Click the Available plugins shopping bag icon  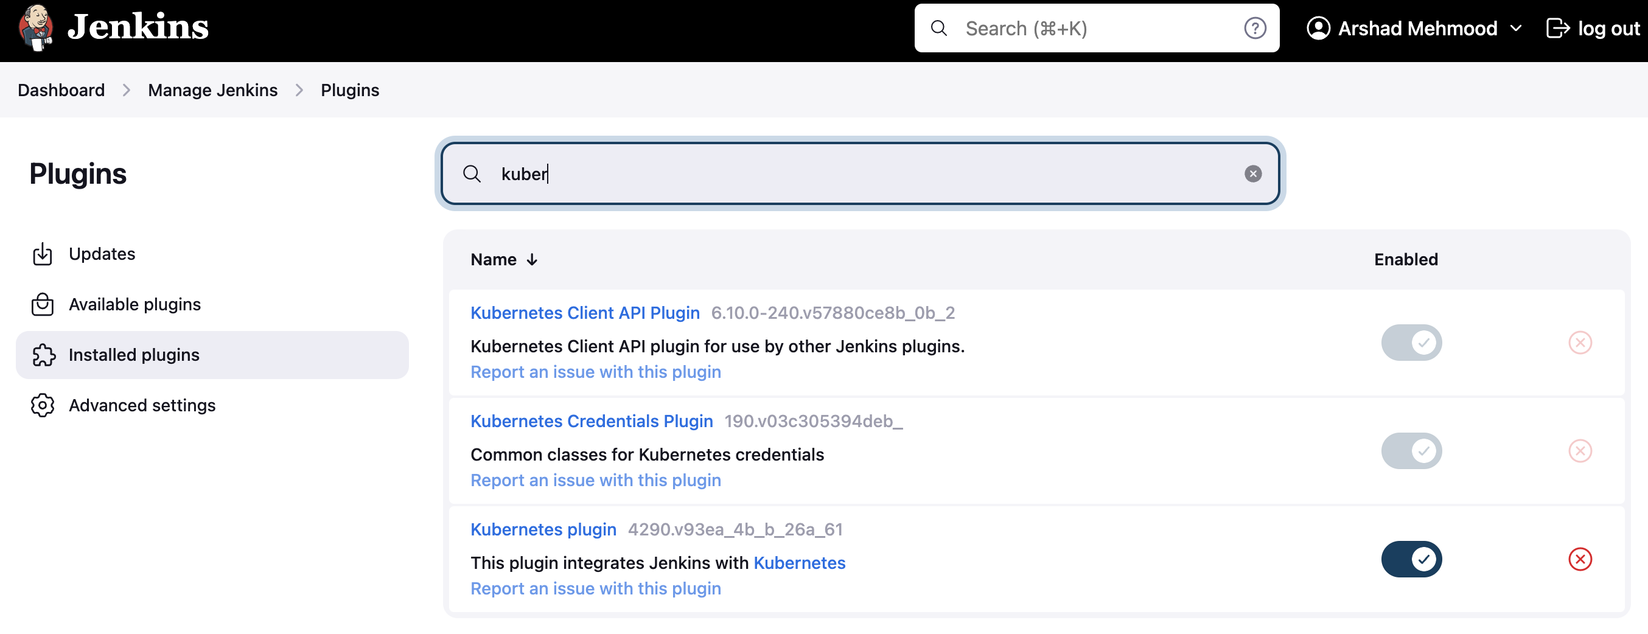click(42, 304)
